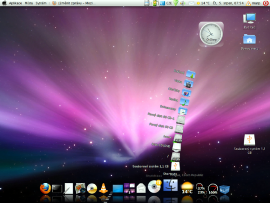This screenshot has width=270, height=203.
Task: Click the blue remote desktop tray icon
Action: [x=162, y=3]
